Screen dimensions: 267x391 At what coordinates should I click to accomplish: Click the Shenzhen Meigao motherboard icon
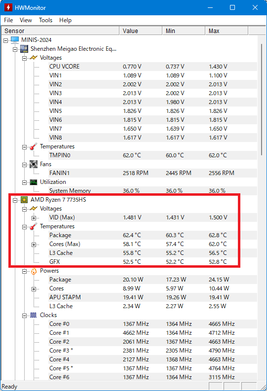tap(24, 49)
